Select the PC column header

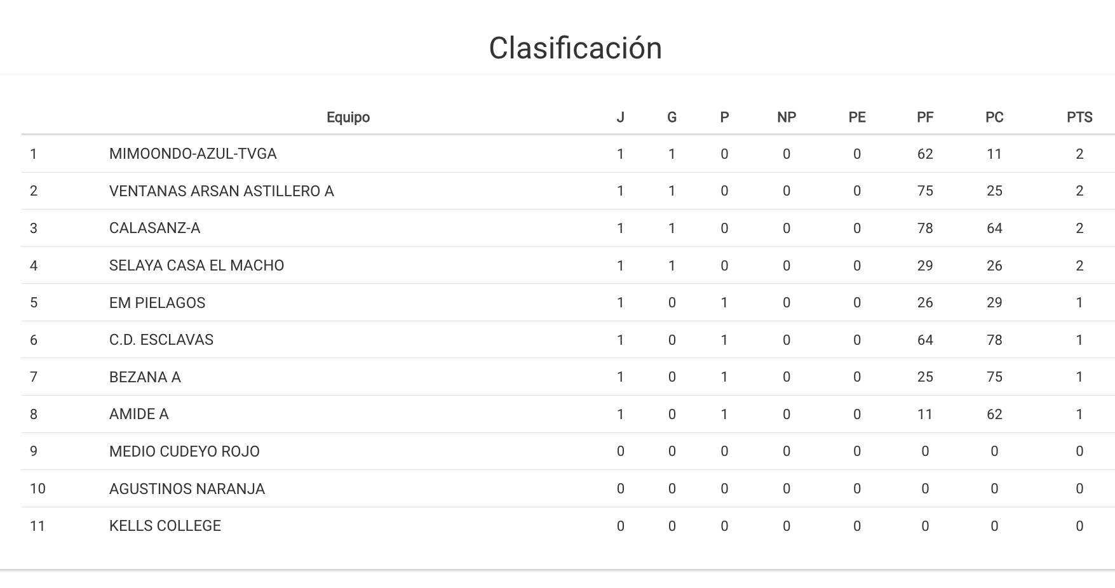[x=994, y=117]
